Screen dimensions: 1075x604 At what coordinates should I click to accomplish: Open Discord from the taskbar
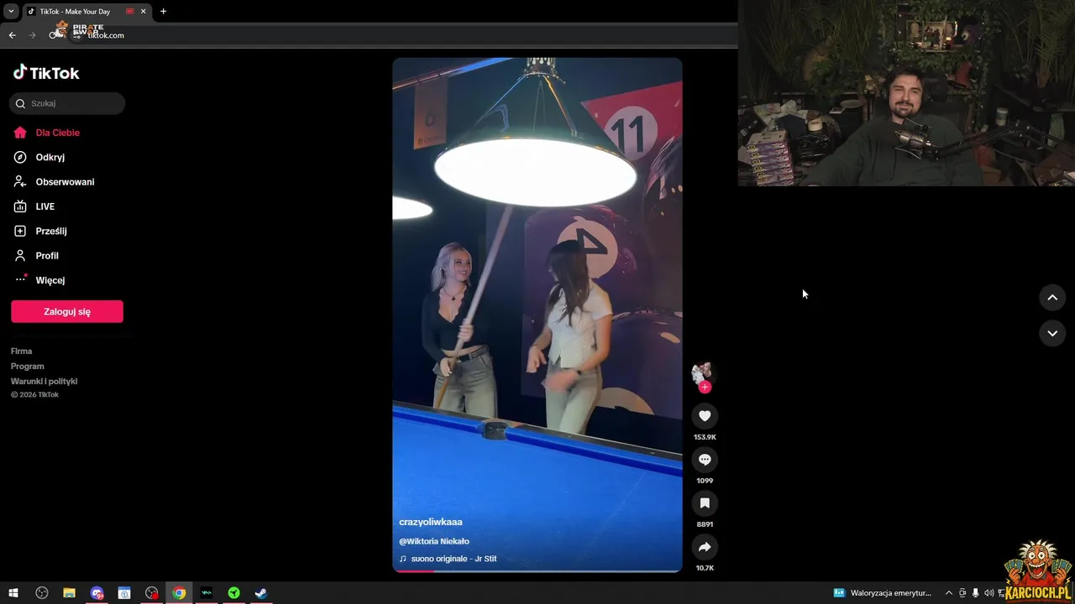coord(97,593)
